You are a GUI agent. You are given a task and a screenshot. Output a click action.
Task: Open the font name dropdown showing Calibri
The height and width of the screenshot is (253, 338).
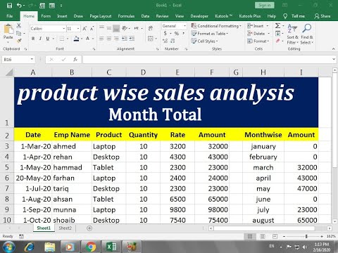(64, 29)
